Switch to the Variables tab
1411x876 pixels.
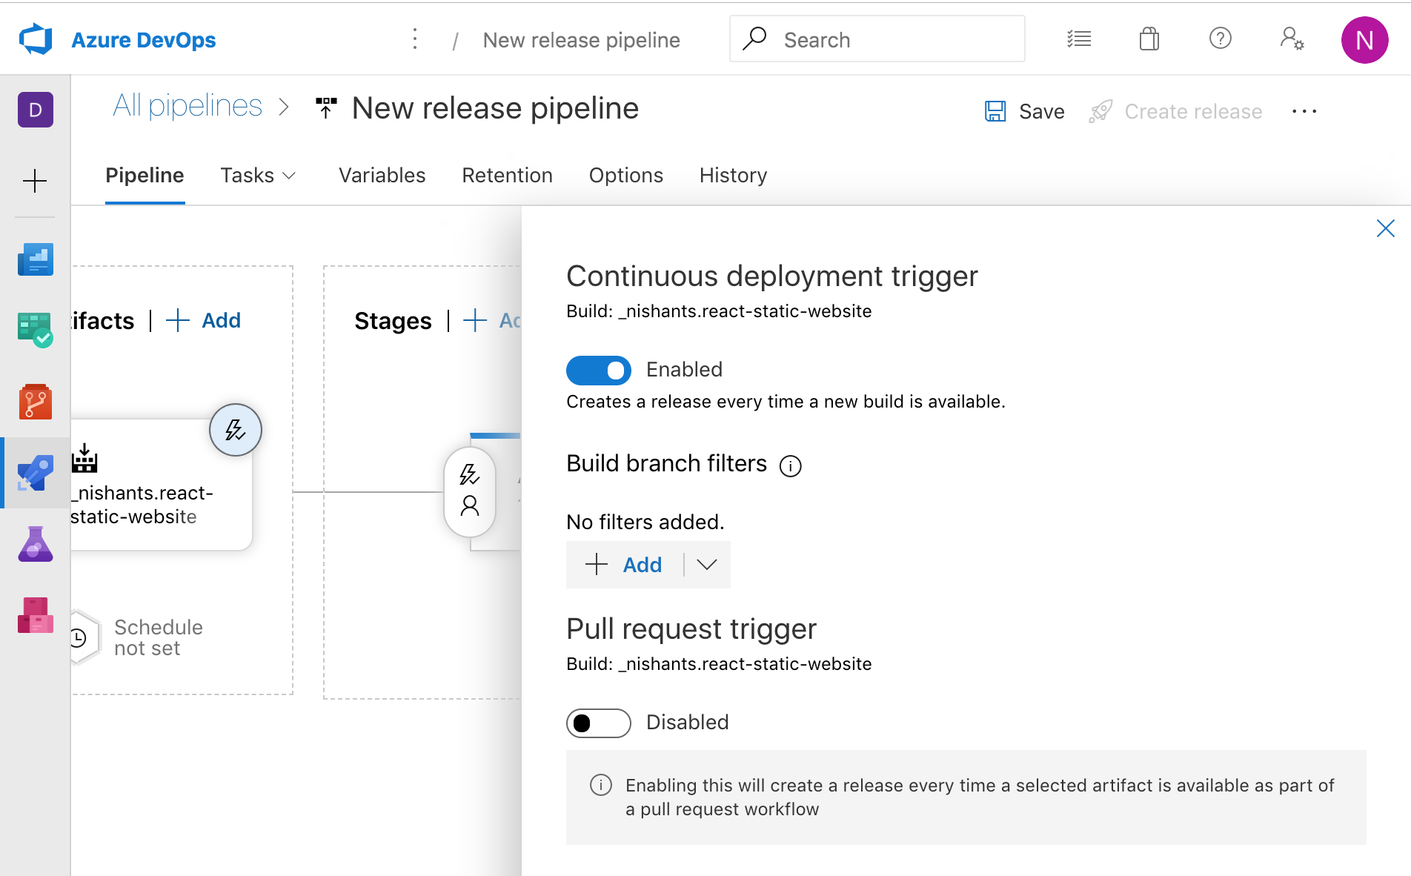382,176
